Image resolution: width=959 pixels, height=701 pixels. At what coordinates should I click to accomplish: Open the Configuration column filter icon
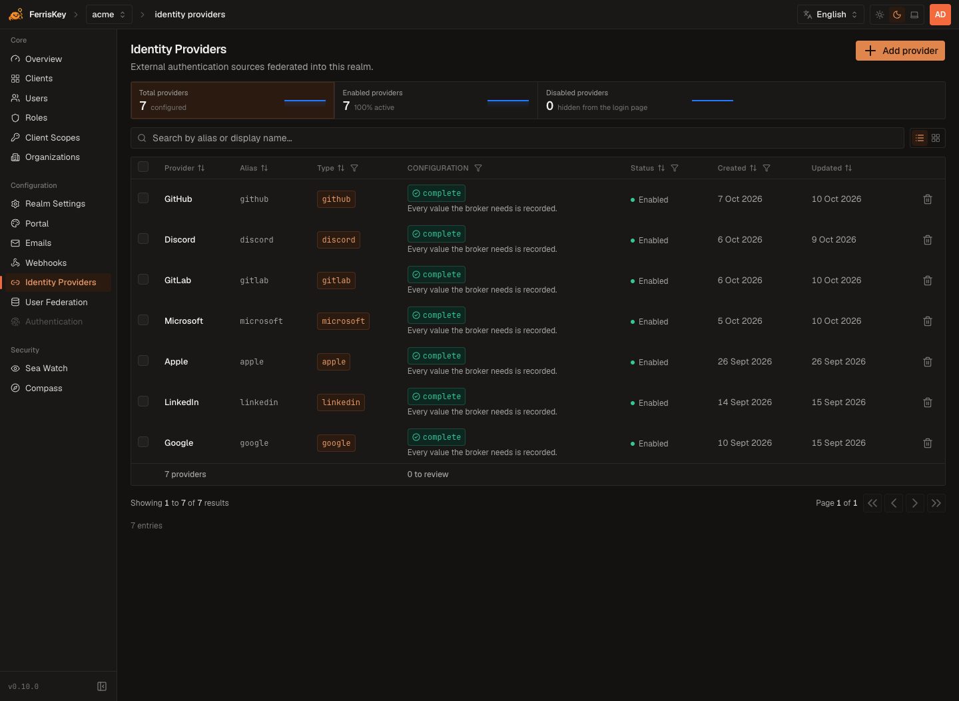click(478, 168)
